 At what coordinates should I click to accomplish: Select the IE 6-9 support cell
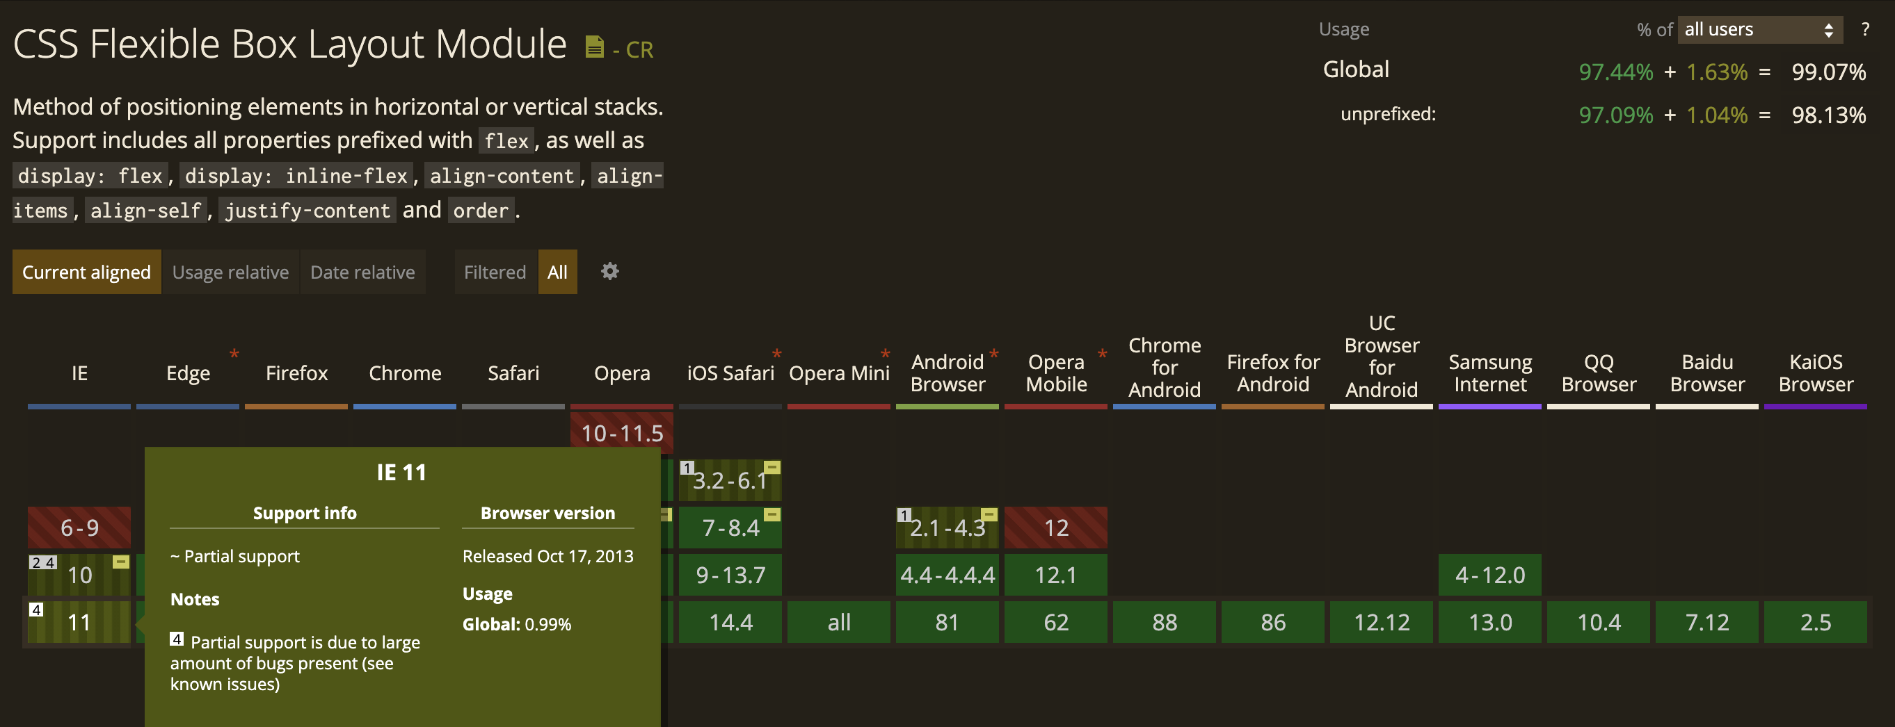pyautogui.click(x=79, y=528)
